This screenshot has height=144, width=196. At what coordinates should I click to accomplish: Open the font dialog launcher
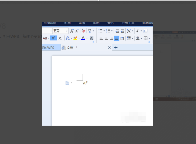coord(93,42)
